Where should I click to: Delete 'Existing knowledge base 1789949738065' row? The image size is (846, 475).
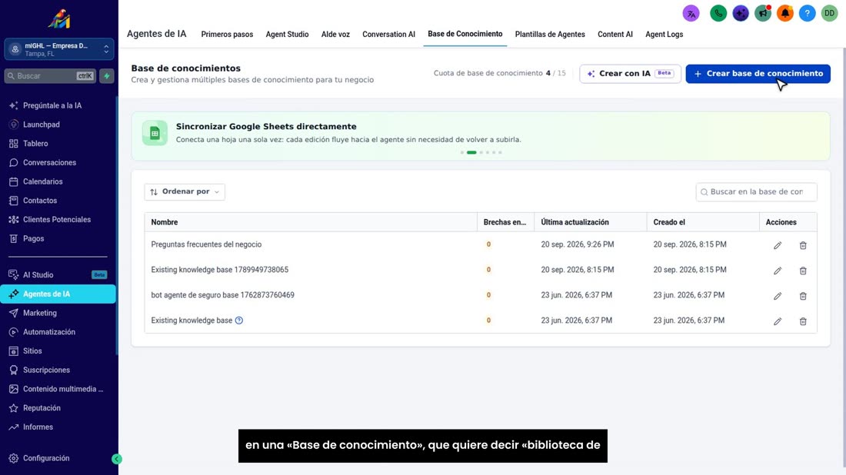tap(803, 271)
